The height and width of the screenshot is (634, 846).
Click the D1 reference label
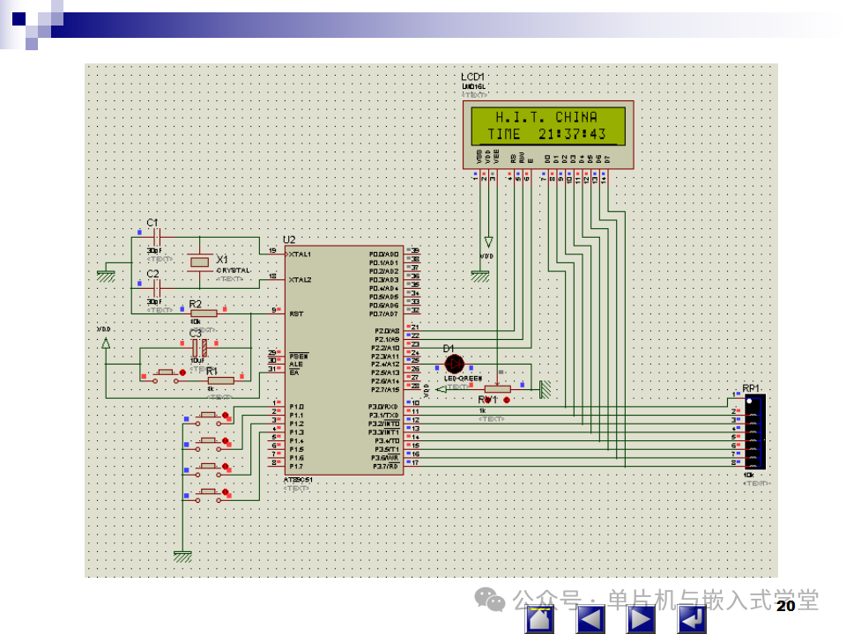coord(449,349)
